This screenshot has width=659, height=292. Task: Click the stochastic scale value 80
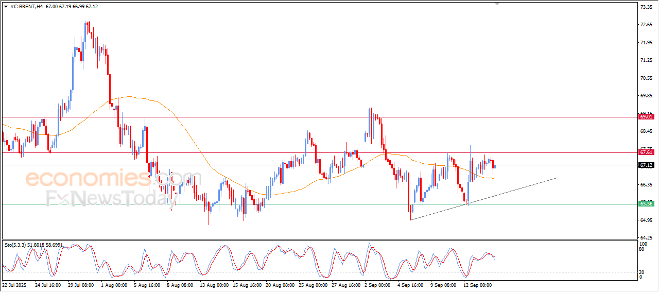point(643,249)
